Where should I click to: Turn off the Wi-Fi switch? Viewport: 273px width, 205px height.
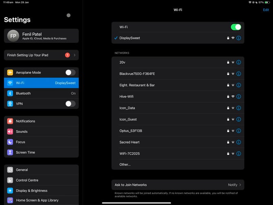(236, 27)
